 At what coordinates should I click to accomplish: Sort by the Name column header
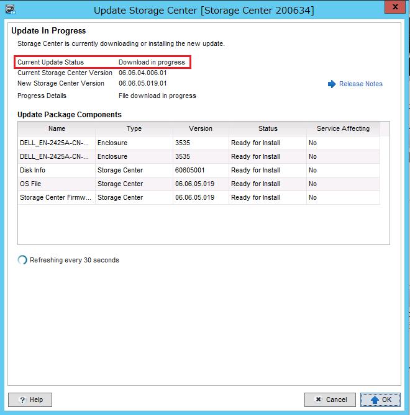pyautogui.click(x=57, y=128)
